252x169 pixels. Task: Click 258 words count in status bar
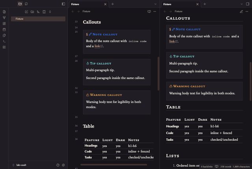pos(226,167)
